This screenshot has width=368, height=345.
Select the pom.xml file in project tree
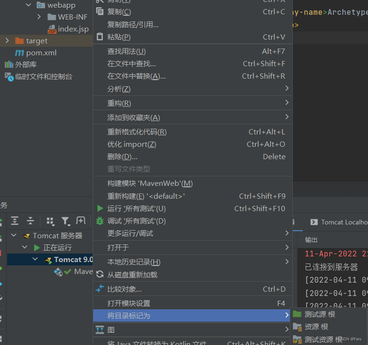[x=41, y=53]
